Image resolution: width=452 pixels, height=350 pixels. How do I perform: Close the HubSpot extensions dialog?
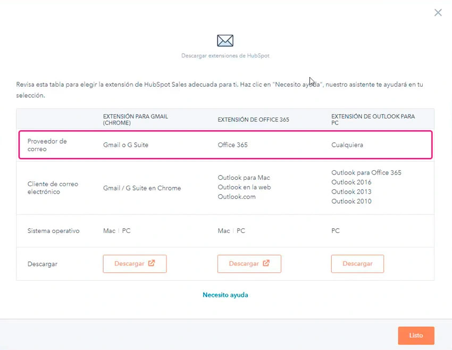(438, 13)
